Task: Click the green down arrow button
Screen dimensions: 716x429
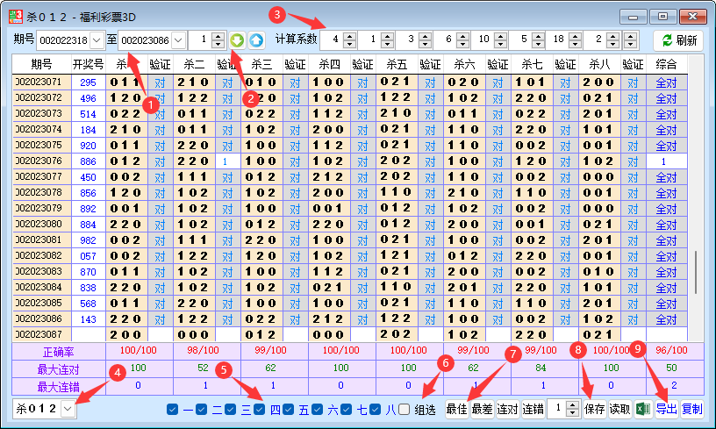Action: 237,40
